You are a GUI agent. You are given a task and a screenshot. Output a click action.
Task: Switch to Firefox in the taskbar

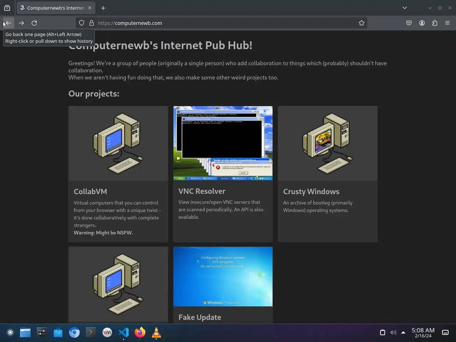tap(140, 332)
